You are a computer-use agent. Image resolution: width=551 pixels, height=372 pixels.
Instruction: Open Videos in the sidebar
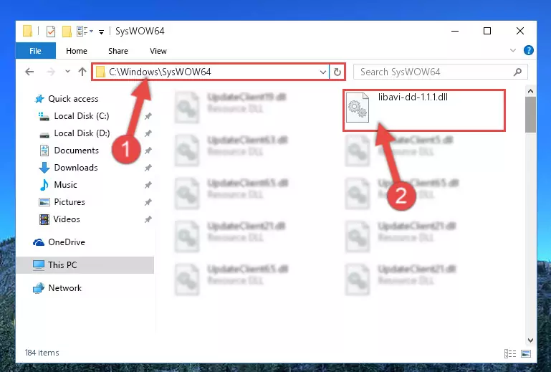tap(67, 219)
